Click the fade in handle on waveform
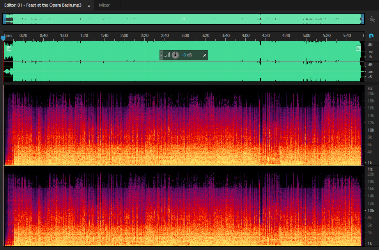 pos(9,48)
